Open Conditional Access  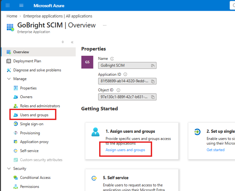35,177
